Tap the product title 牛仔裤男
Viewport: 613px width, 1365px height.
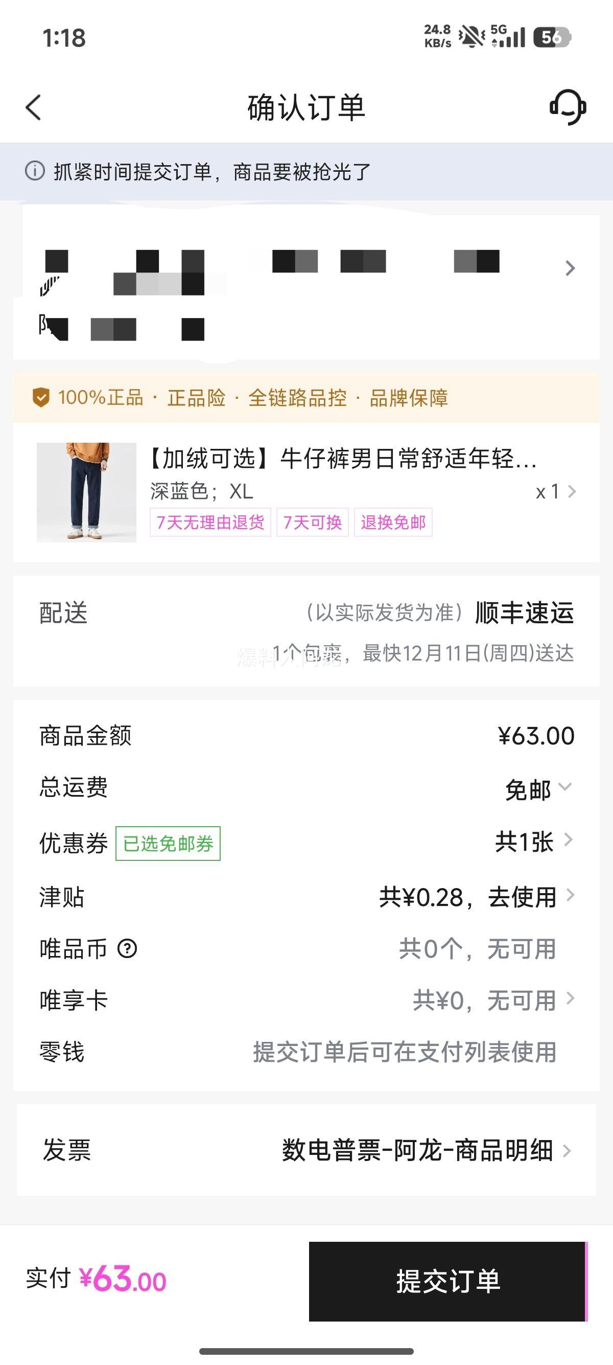point(343,459)
